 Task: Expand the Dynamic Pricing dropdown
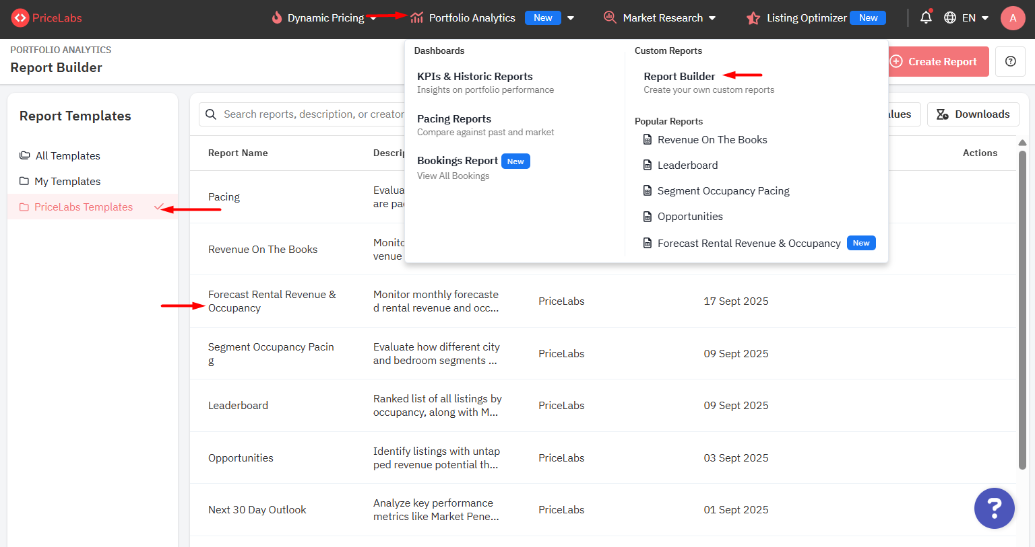(x=373, y=18)
